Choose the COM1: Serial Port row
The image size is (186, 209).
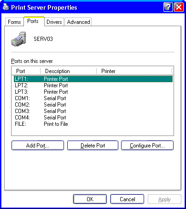[93, 98]
